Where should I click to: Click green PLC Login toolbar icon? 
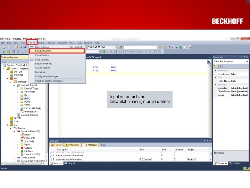click(103, 52)
